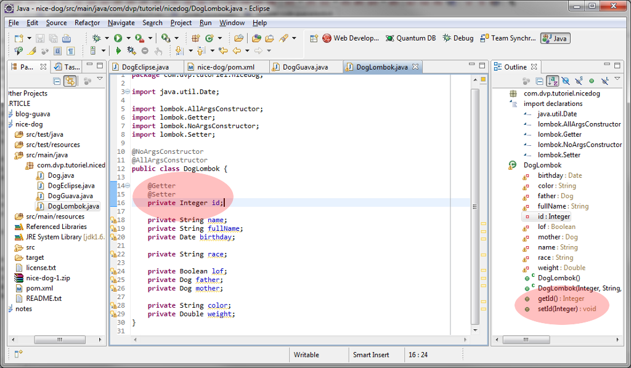Click the green Run button in toolbar
The height and width of the screenshot is (368, 631).
click(118, 38)
